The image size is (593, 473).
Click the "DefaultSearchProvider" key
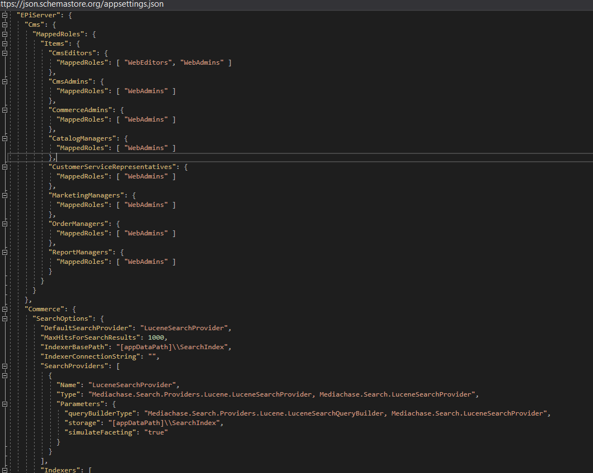(88, 328)
